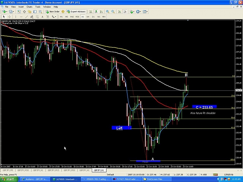Switch to the GBPJPY,M15 chart tab
The height and width of the screenshot is (182, 243).
tap(53, 170)
